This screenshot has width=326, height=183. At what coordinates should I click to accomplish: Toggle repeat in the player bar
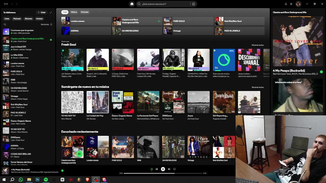(174, 169)
